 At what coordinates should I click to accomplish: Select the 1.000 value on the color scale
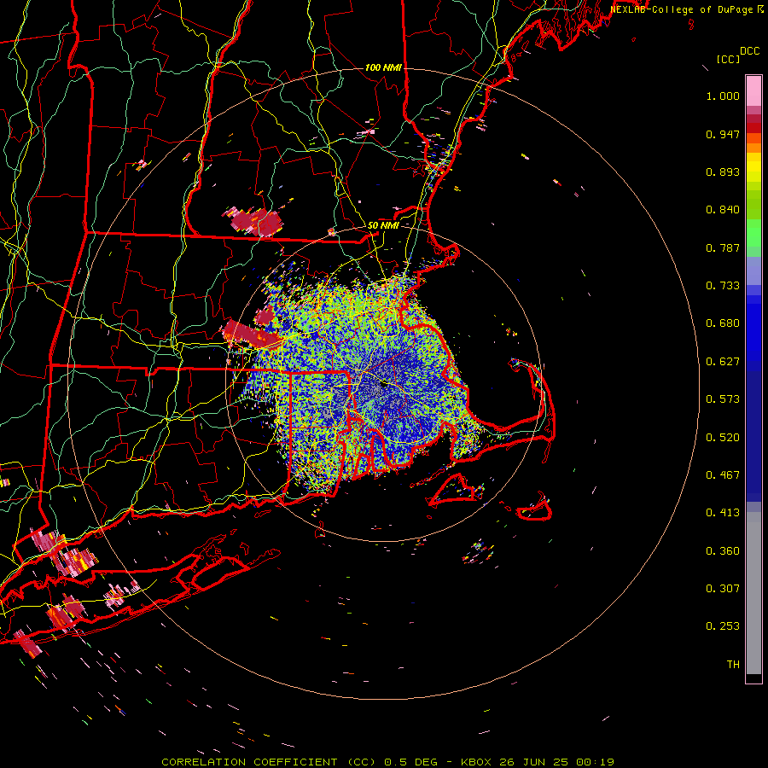coord(723,96)
